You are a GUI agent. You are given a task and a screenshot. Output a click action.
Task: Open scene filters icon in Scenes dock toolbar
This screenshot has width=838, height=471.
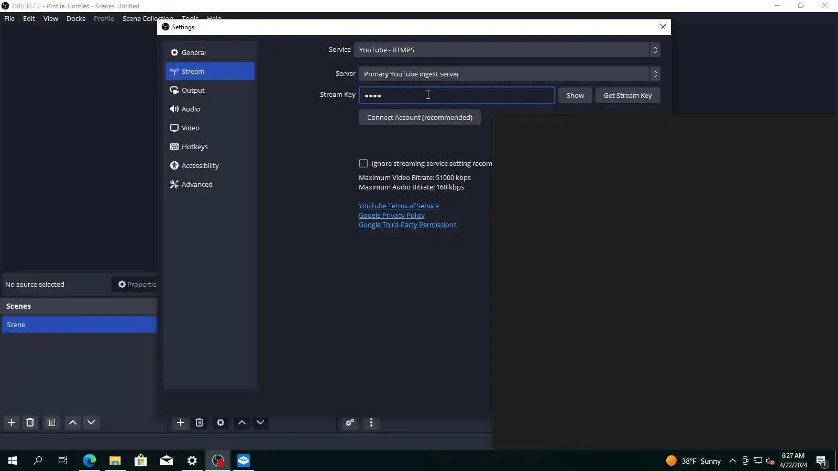coord(51,422)
